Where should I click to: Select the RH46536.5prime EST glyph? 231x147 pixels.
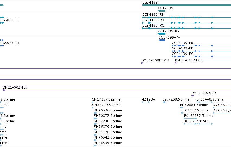tap(96, 113)
